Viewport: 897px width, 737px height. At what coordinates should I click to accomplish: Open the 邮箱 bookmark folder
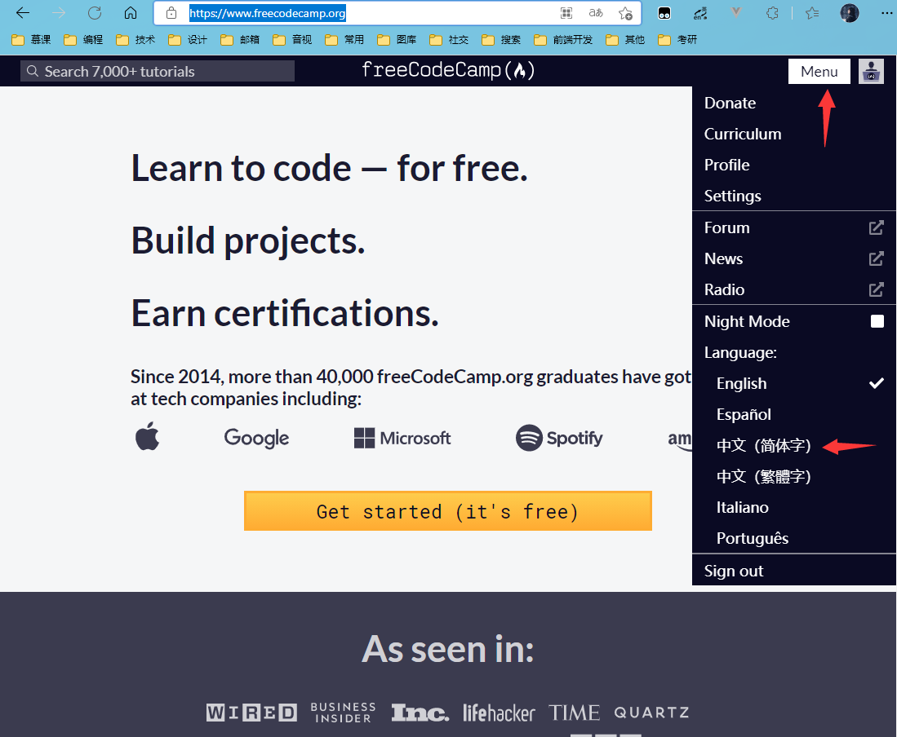coord(240,39)
